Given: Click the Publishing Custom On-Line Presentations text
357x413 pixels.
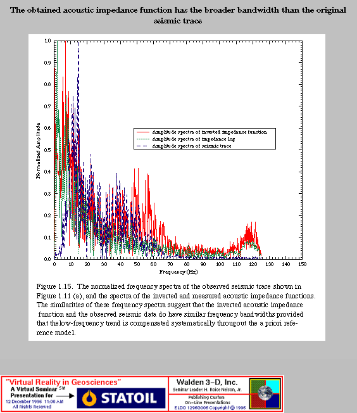Looking at the screenshot, I should 207,400.
